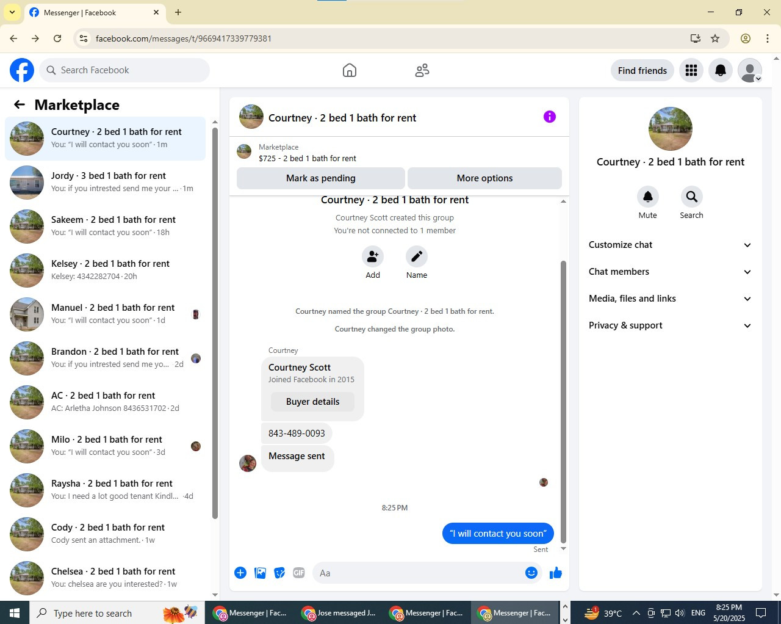Click the weather 39°C taskbar widget
This screenshot has height=624, width=781.
(603, 612)
